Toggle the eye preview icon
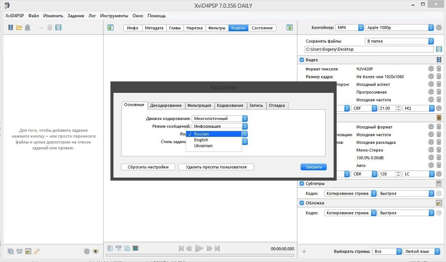The image size is (446, 262). point(96,251)
